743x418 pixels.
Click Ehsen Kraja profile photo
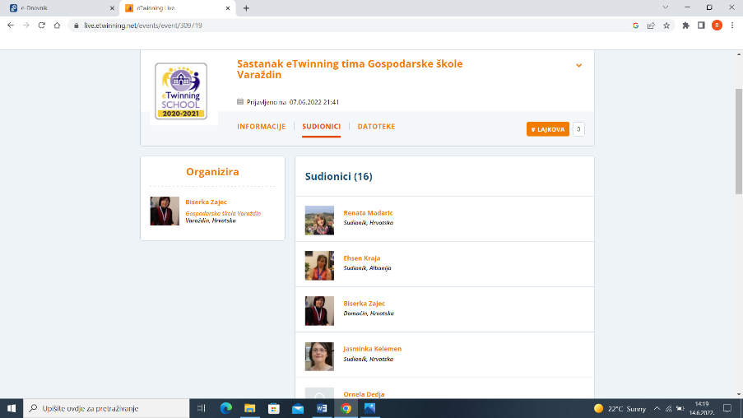coord(319,266)
